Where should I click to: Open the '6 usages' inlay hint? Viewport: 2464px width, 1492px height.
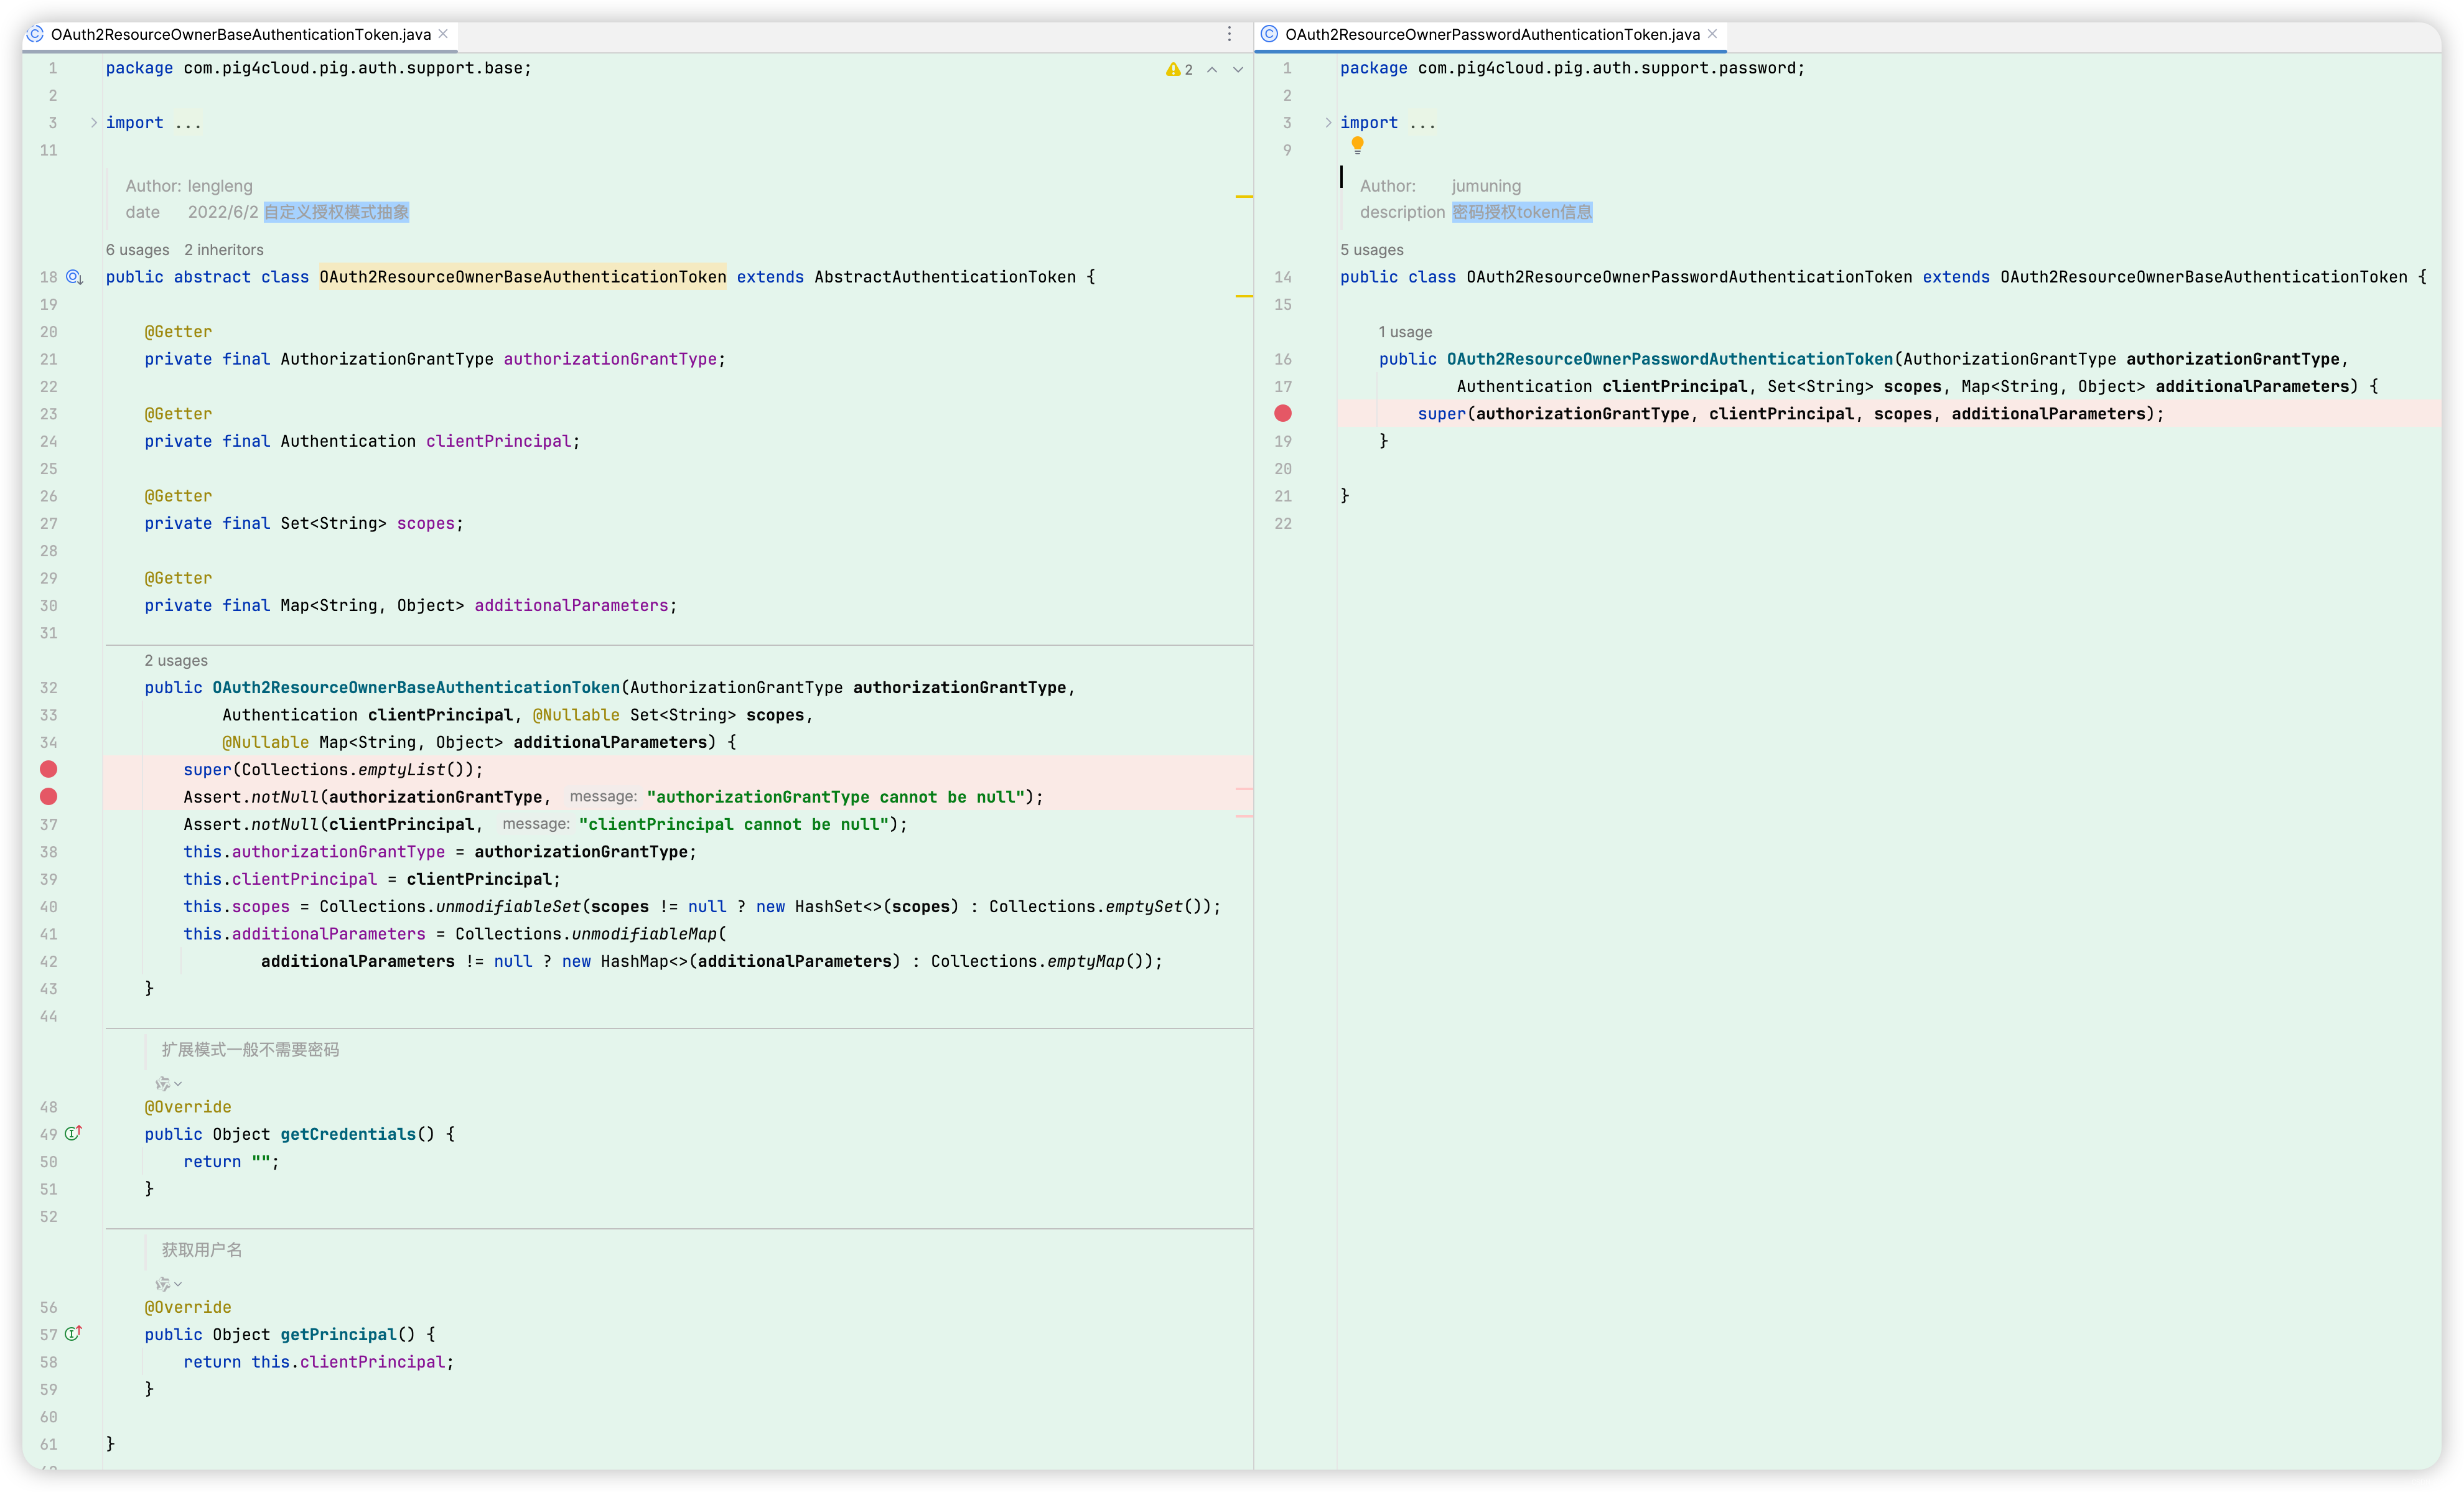point(138,250)
